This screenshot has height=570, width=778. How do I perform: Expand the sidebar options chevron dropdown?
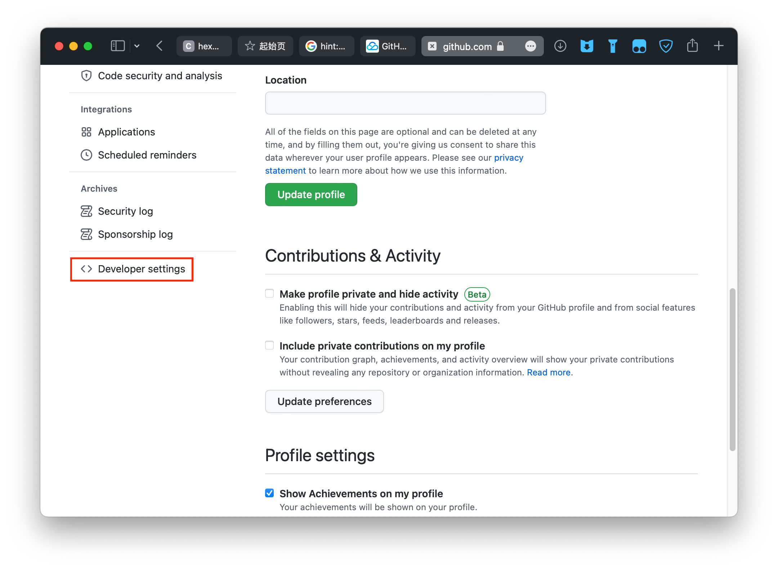click(x=137, y=46)
